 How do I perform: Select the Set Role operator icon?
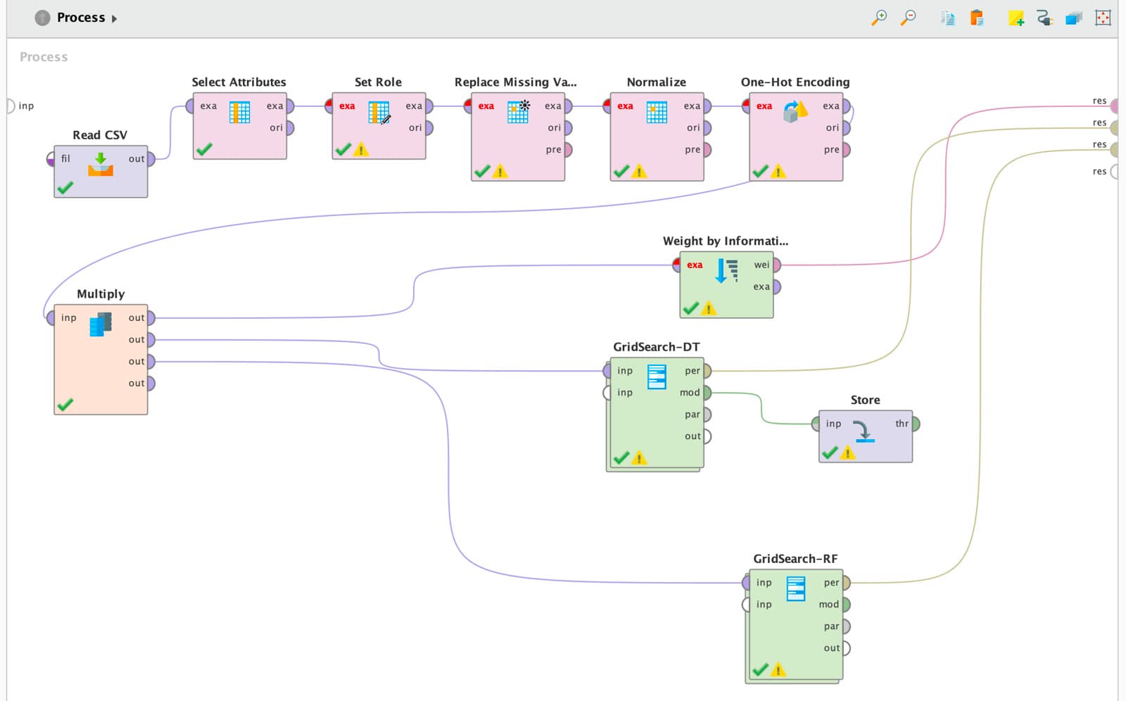[379, 113]
